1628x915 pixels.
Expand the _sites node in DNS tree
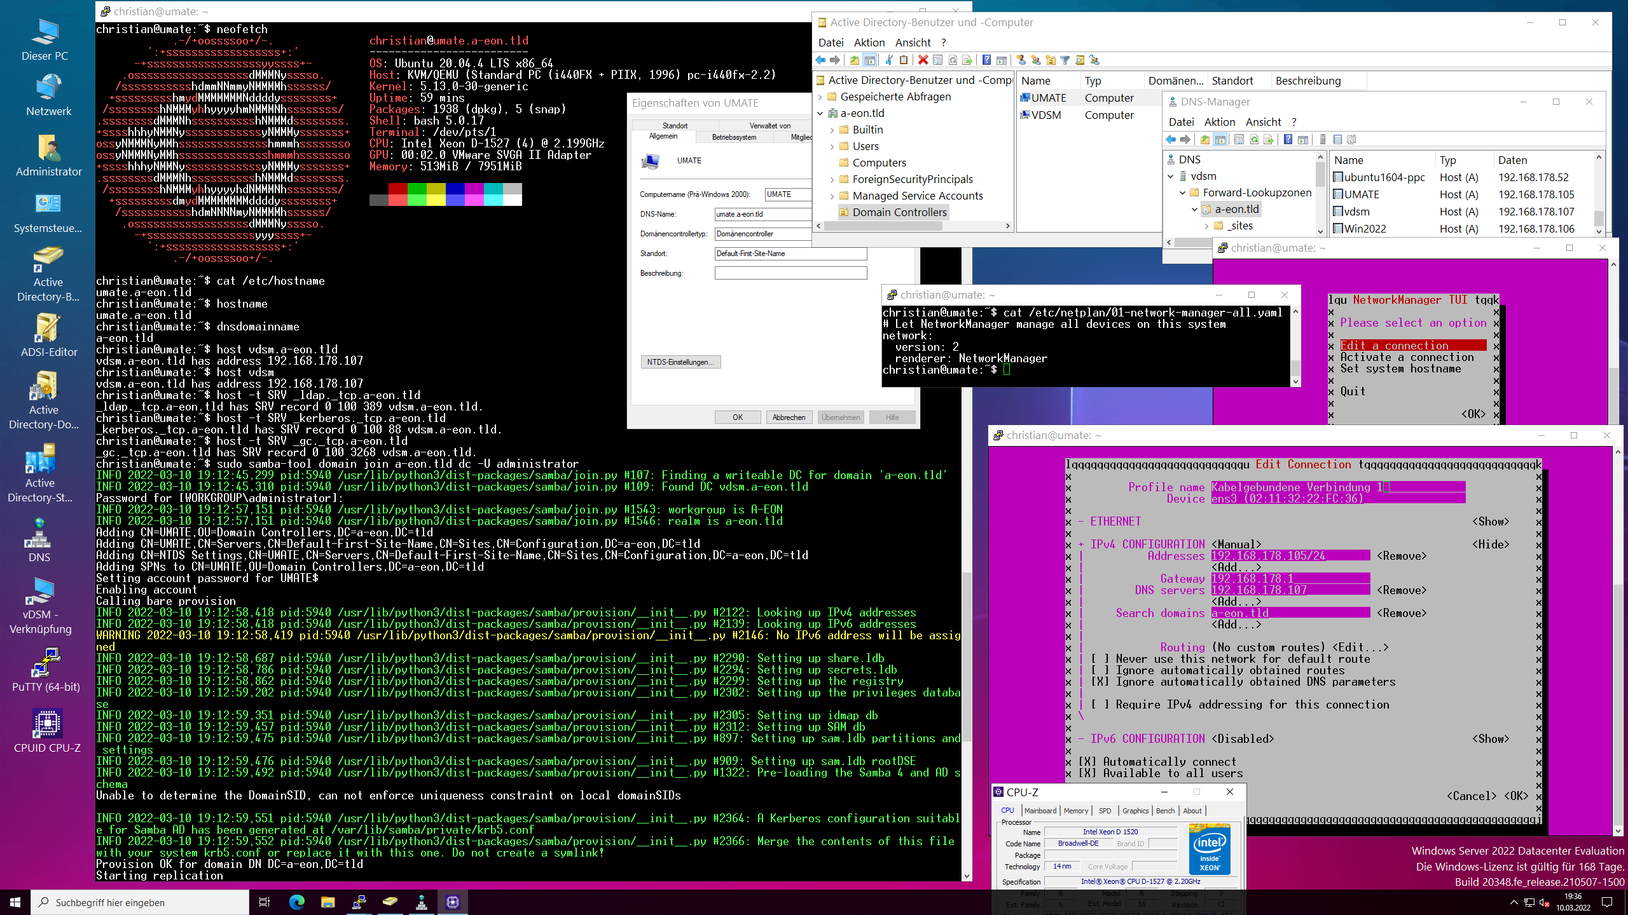pyautogui.click(x=1206, y=226)
